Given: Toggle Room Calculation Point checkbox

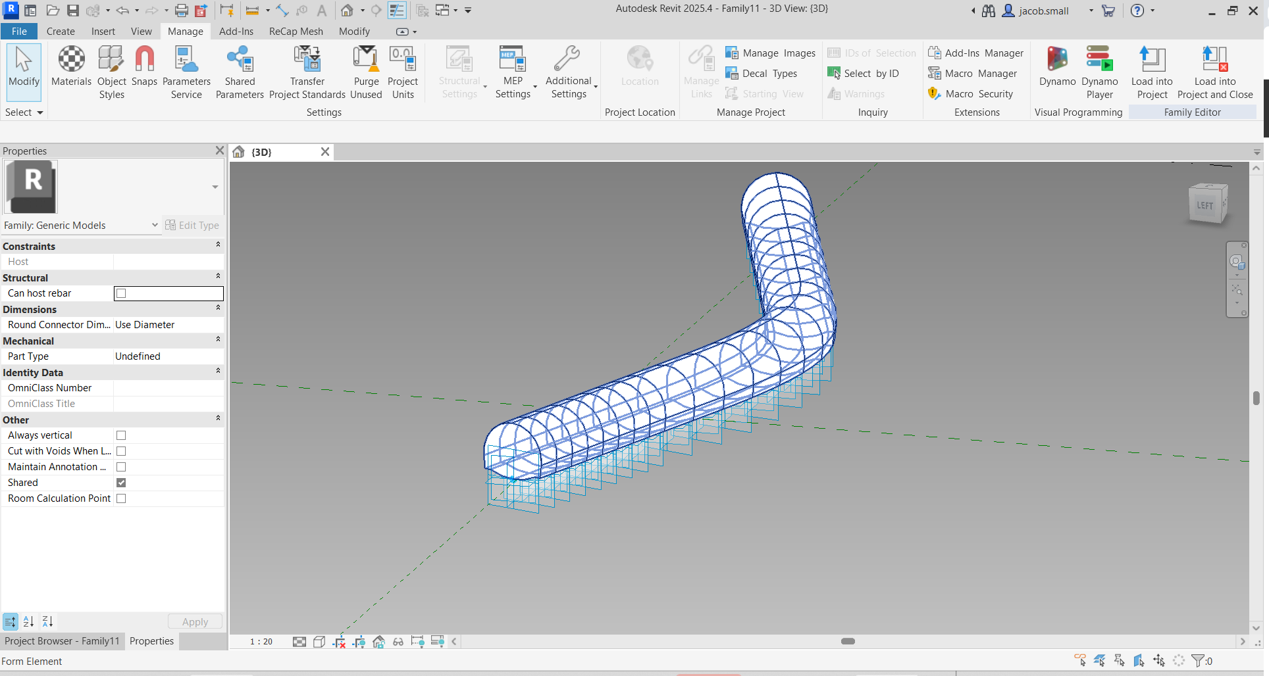Looking at the screenshot, I should pyautogui.click(x=121, y=498).
